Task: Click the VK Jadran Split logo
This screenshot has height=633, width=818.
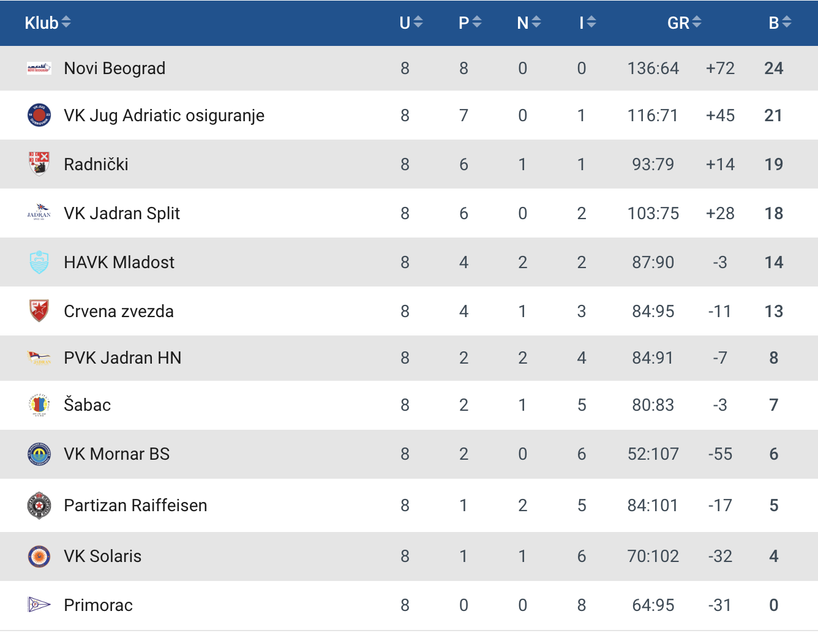Action: point(39,212)
